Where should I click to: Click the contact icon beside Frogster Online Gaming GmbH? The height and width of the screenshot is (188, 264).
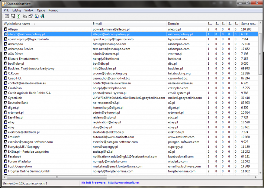point(5,171)
